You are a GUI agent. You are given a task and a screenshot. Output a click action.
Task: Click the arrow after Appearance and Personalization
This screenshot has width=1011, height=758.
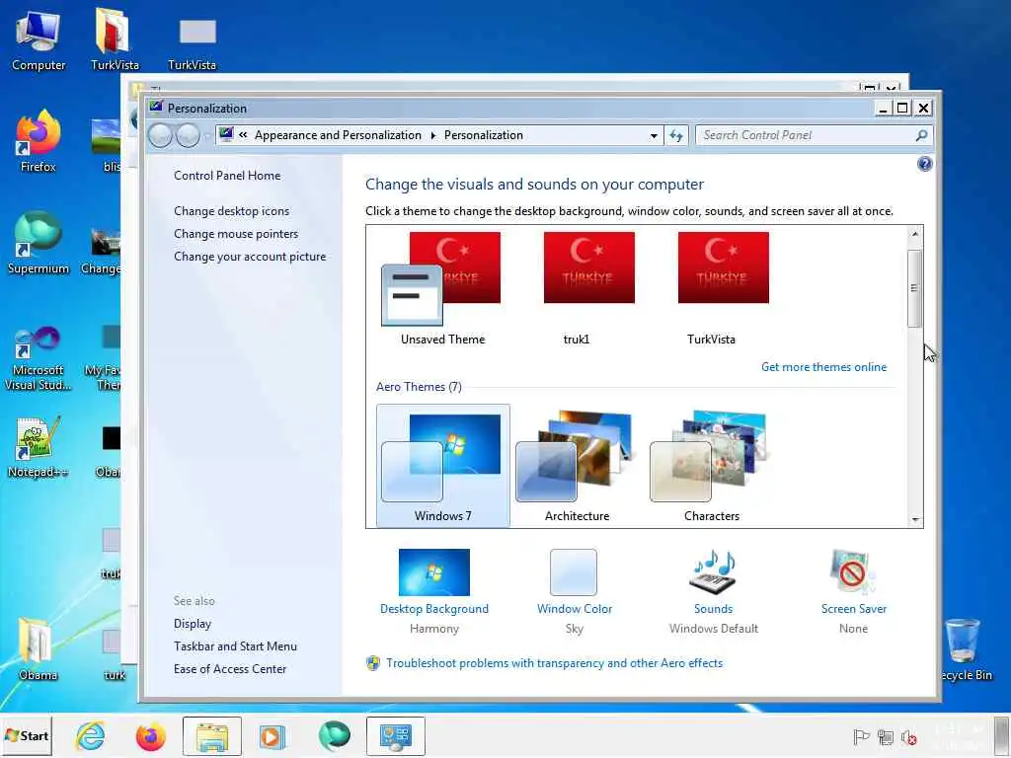click(x=432, y=135)
